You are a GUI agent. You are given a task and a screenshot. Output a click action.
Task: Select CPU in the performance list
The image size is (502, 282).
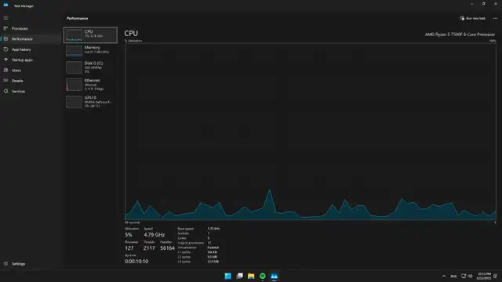point(90,34)
